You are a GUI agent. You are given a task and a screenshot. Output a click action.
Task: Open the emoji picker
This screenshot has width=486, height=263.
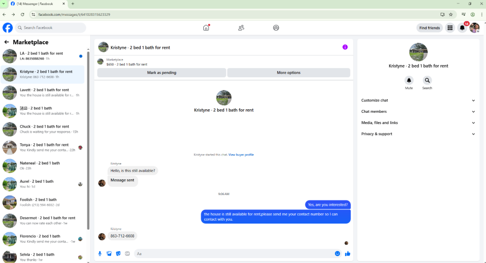(x=337, y=254)
